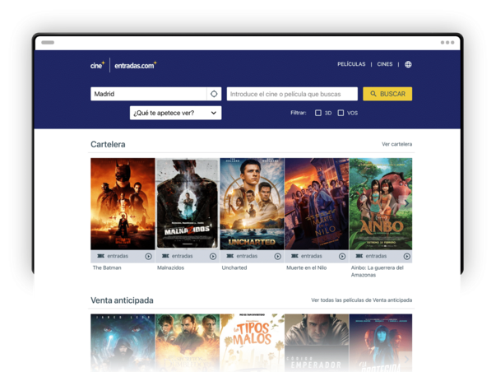This screenshot has height=372, width=496.
Task: Select the Muerte en el Nilo poster
Action: click(x=317, y=204)
